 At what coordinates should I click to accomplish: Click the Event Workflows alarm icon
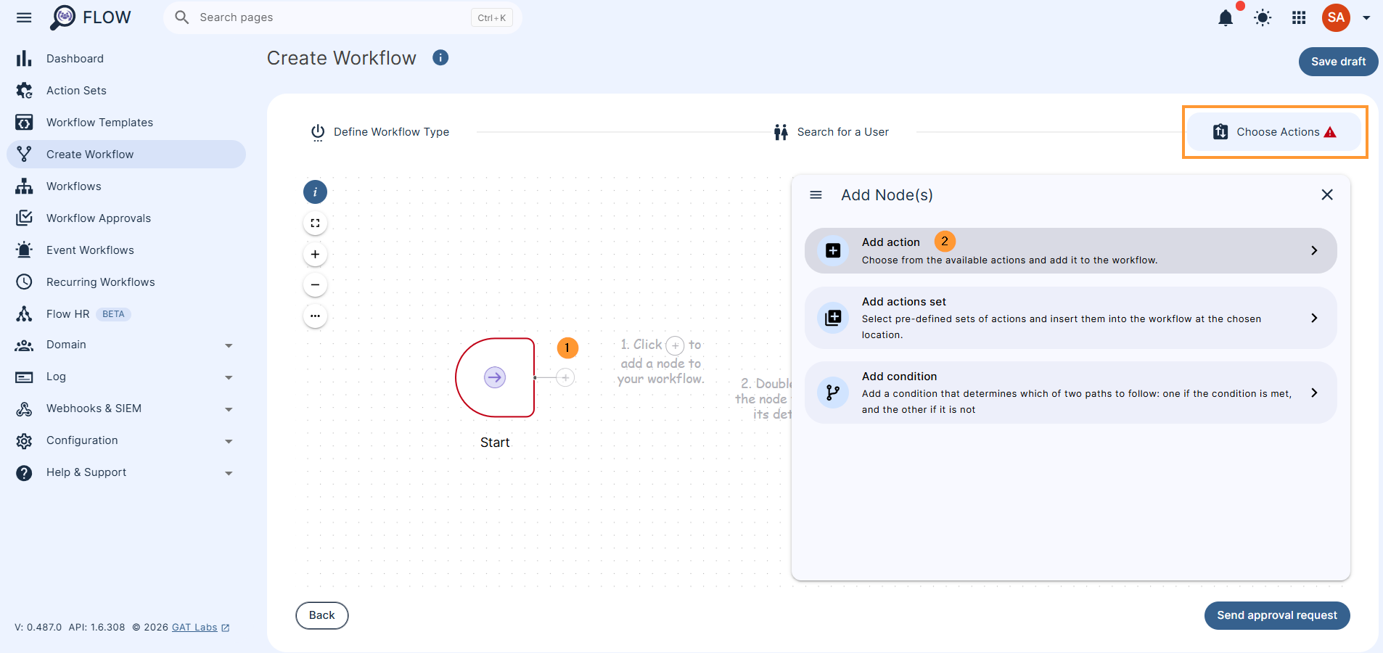[24, 250]
